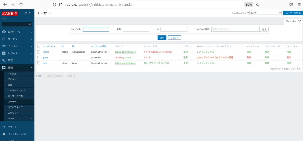Open the Pocket icon in toolbar
Viewport: 303px width, 141px height.
pos(291,5)
